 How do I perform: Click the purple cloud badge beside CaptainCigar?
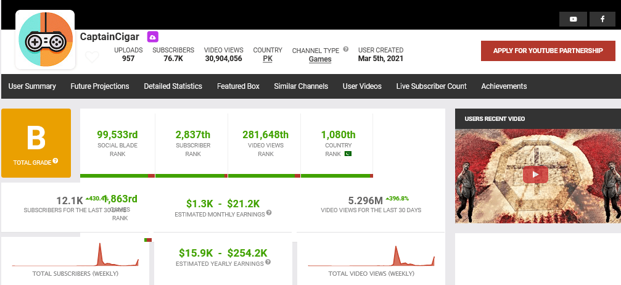153,37
